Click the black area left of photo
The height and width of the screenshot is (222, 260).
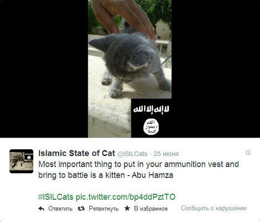[44, 69]
